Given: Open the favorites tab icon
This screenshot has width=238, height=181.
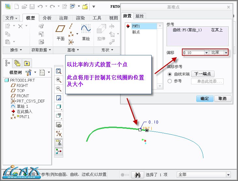Looking at the screenshot, I should pyautogui.click(x=27, y=63).
